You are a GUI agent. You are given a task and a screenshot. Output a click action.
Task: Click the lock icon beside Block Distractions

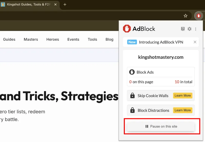[132, 110]
